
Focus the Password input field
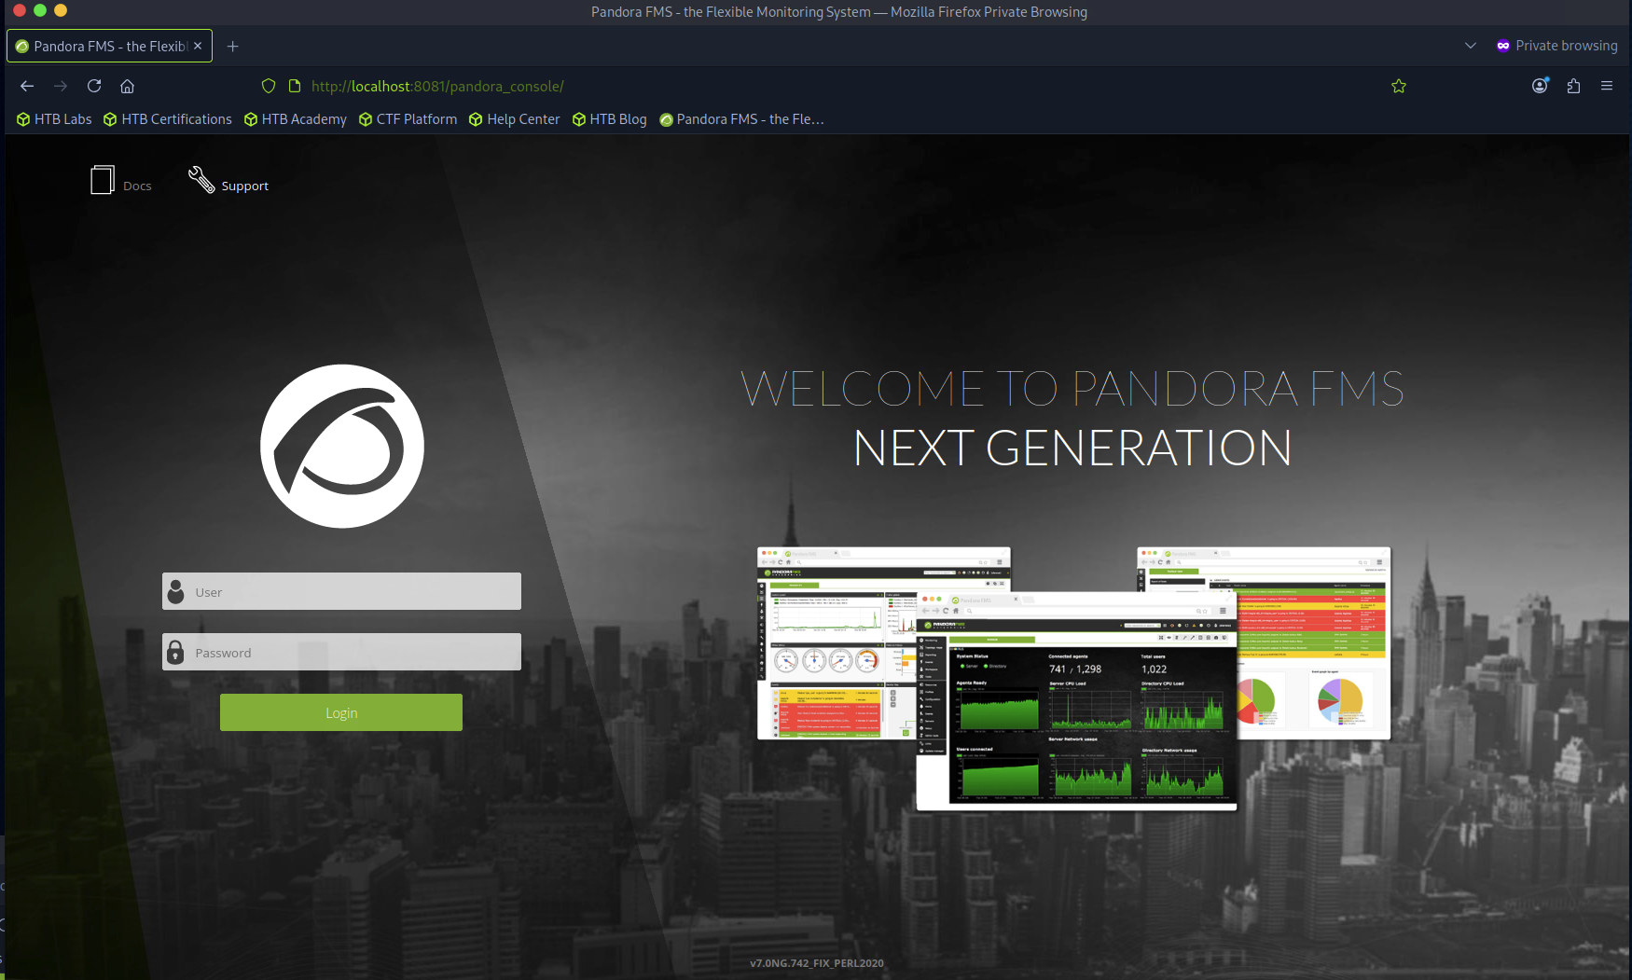point(354,653)
